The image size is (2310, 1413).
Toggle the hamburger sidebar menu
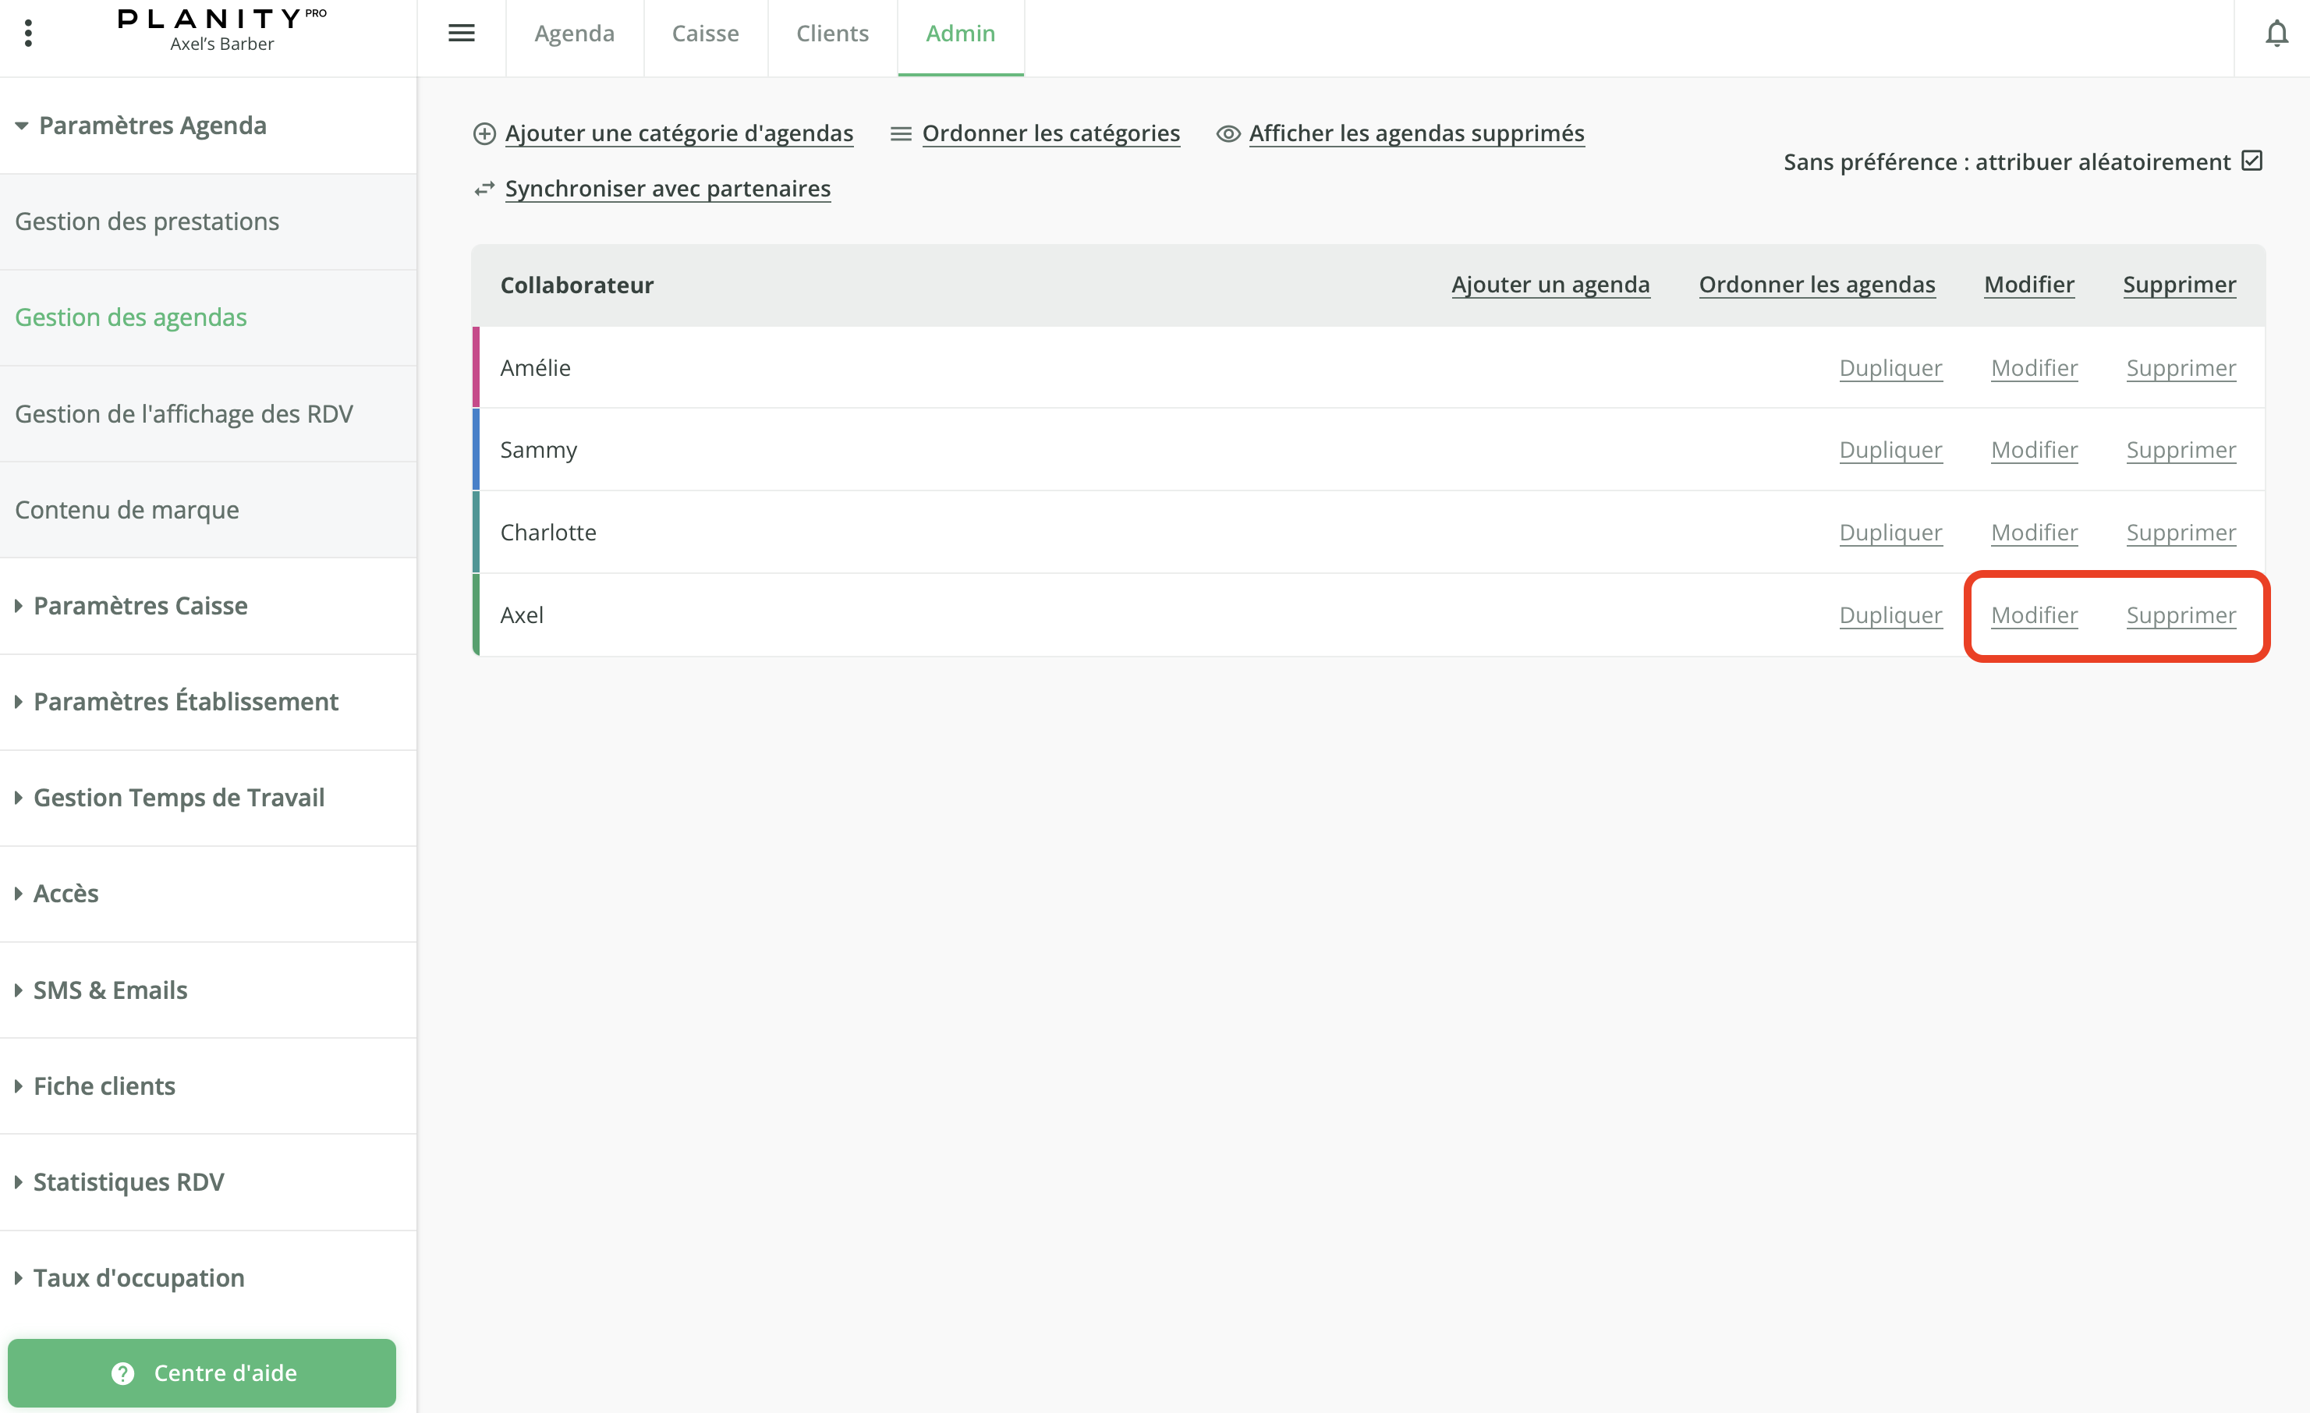(461, 34)
